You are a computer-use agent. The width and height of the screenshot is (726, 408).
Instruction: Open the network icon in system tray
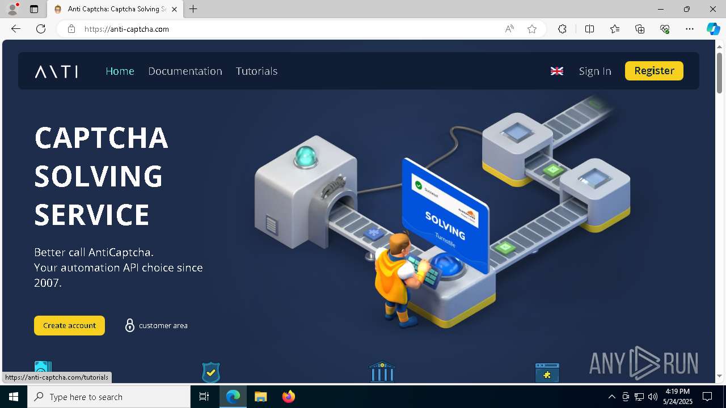pos(639,397)
